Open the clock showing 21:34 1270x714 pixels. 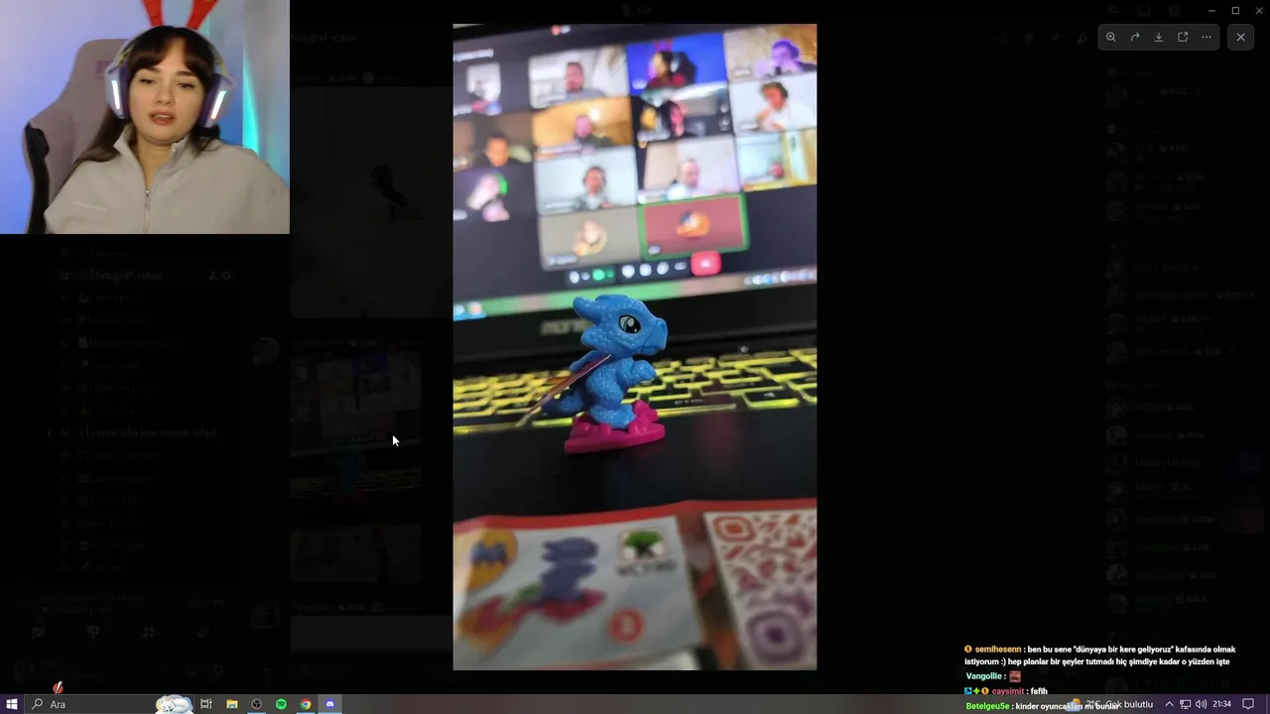click(x=1221, y=704)
